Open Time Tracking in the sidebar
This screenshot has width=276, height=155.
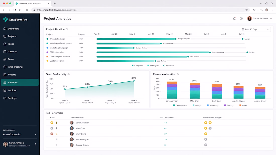point(20,67)
